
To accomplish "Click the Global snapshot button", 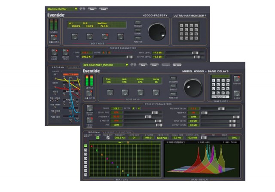I will (237, 93).
